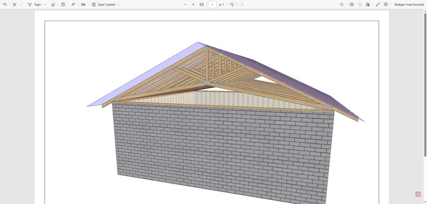Viewport: 427px width, 204px height.
Task: Toggle fit to width view
Action: point(201,4)
